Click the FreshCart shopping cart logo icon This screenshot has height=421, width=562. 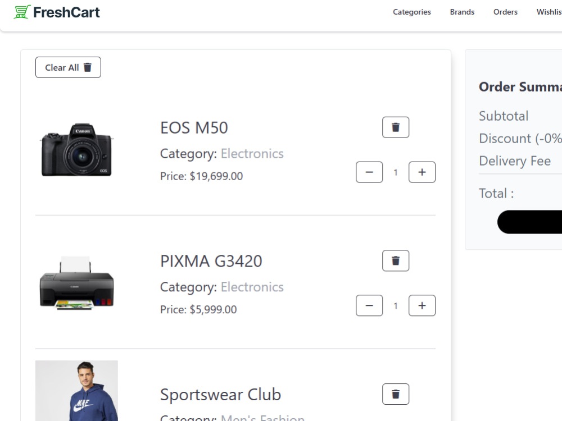coord(22,12)
